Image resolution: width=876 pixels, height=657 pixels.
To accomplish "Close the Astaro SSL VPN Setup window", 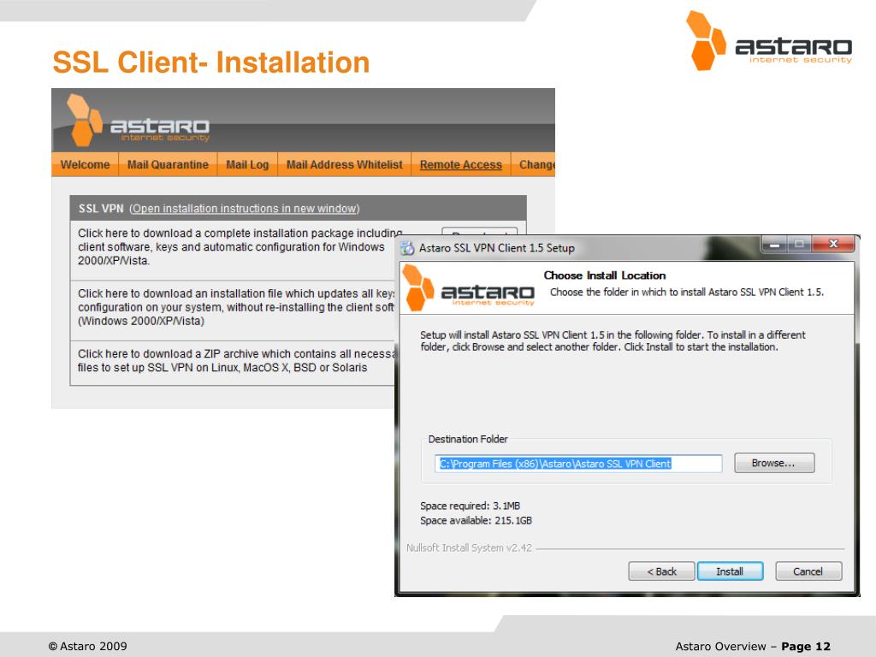I will (833, 244).
